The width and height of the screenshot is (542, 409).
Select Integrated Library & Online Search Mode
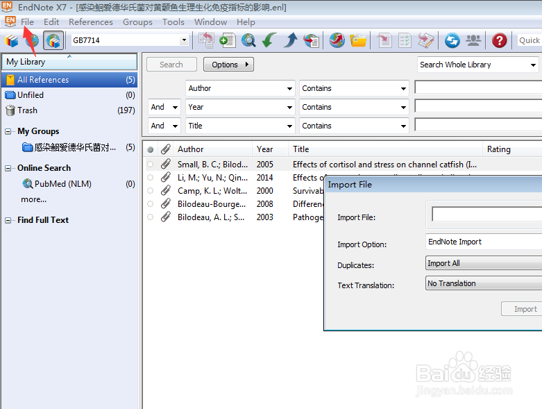pyautogui.click(x=53, y=40)
